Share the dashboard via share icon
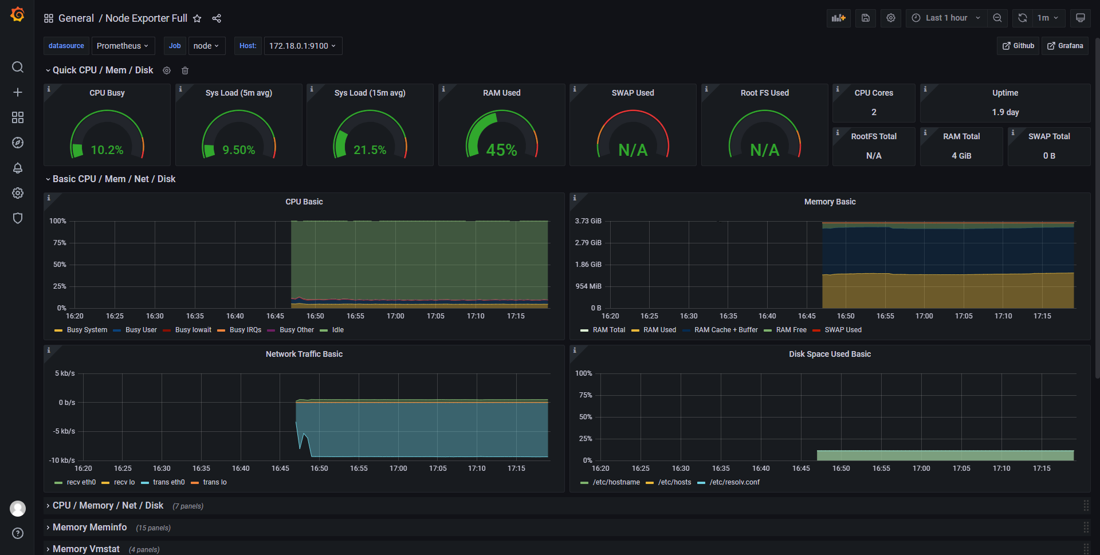This screenshot has width=1100, height=555. (217, 18)
